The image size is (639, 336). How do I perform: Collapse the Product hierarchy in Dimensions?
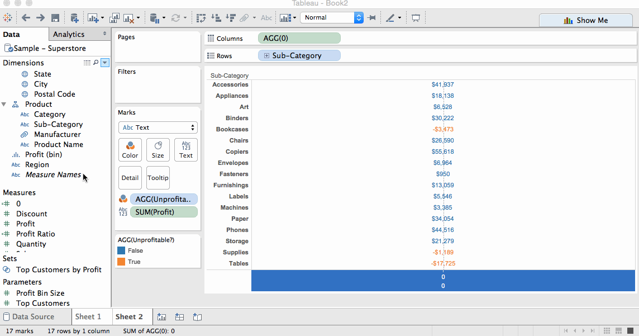coord(4,105)
